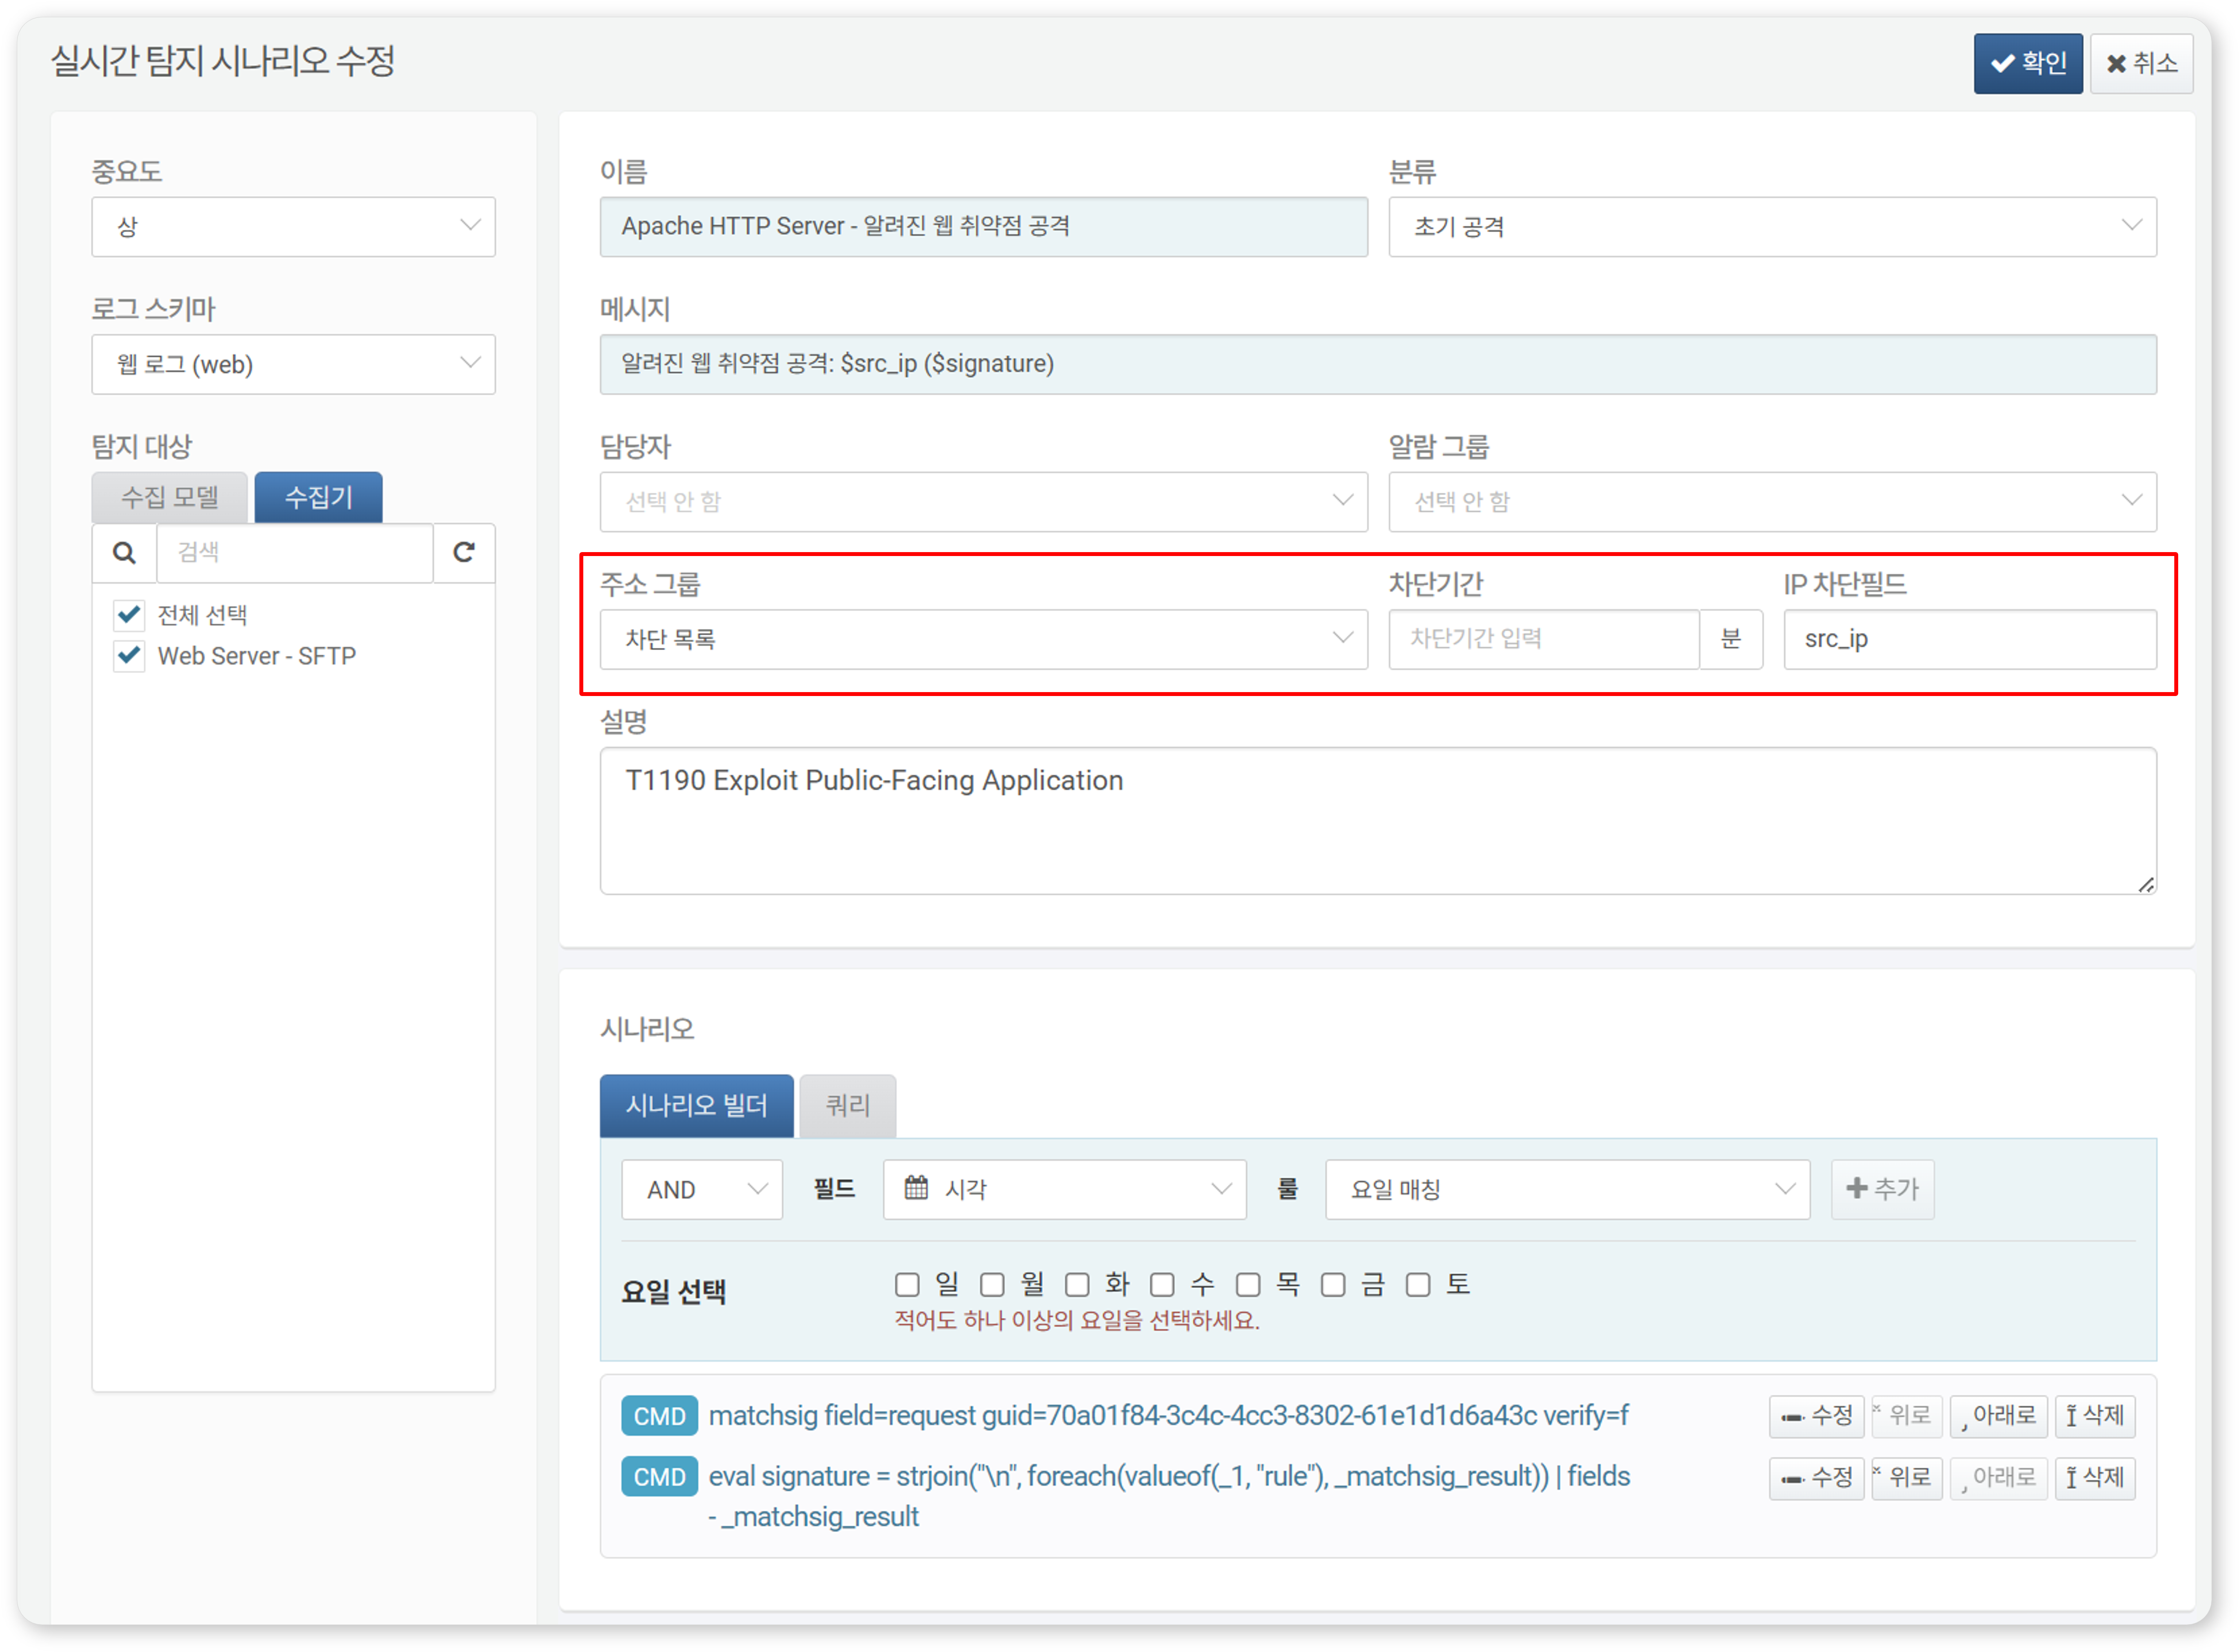Click 아래로 for the matchsig command
Image resolution: width=2239 pixels, height=1652 pixels.
pos(1999,1417)
